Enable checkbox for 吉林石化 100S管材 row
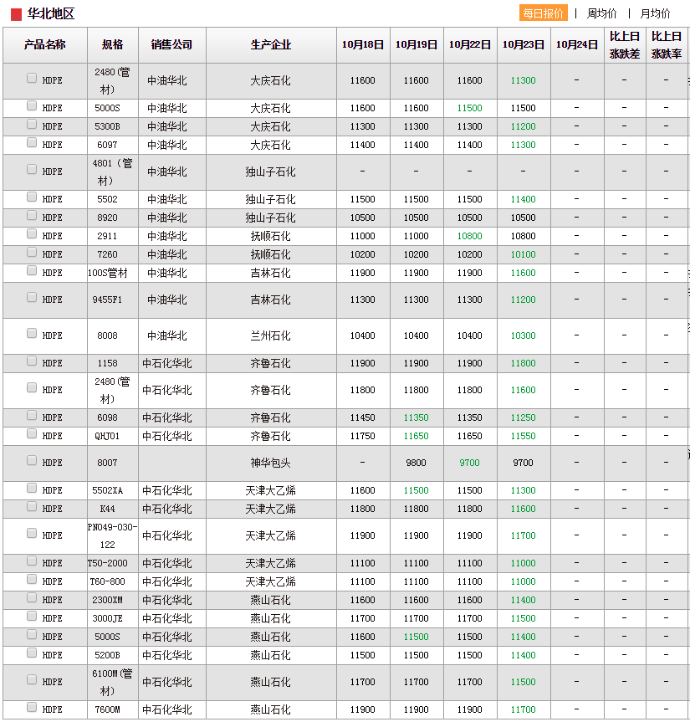690x722 pixels. 31,270
